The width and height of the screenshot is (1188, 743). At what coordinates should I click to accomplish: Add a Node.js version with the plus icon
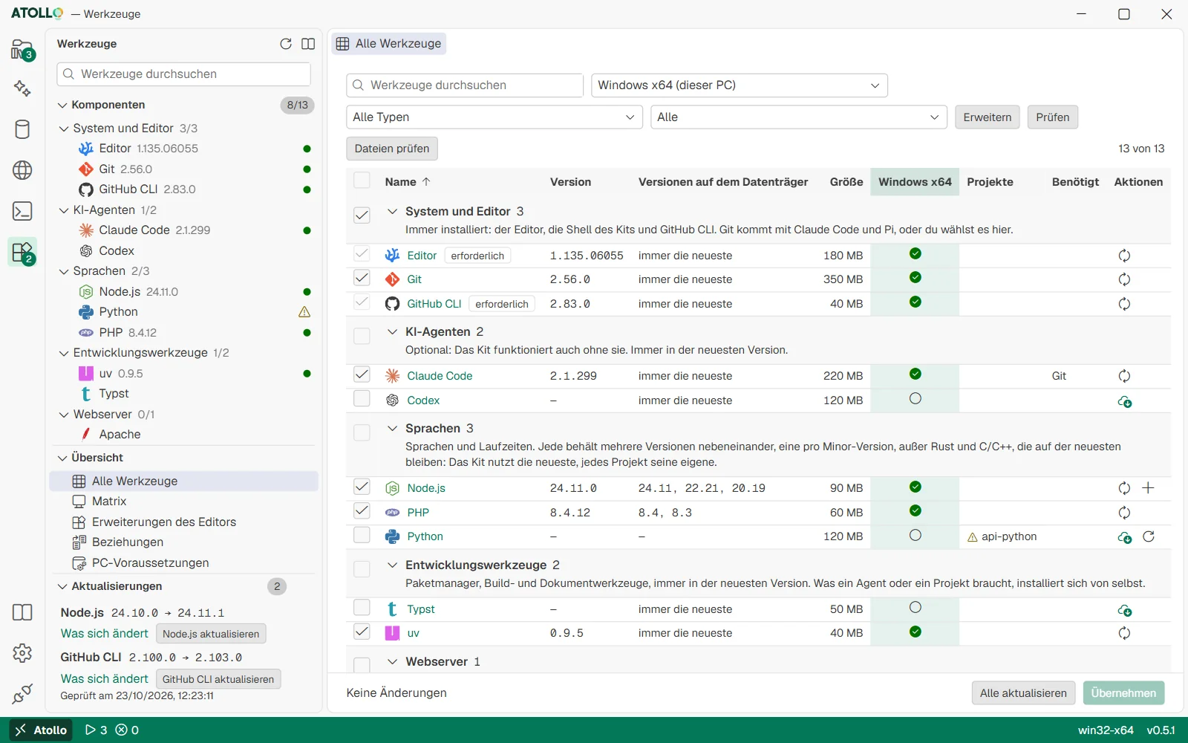point(1148,488)
